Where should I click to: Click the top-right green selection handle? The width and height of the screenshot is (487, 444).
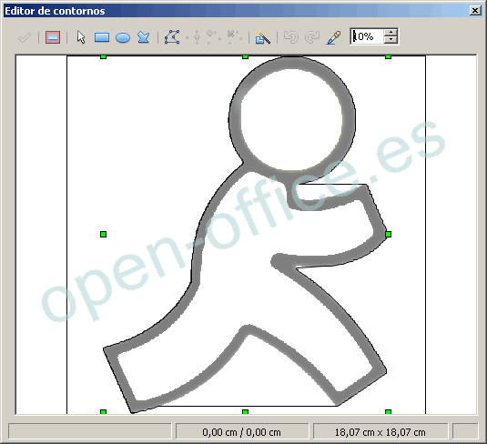[388, 57]
